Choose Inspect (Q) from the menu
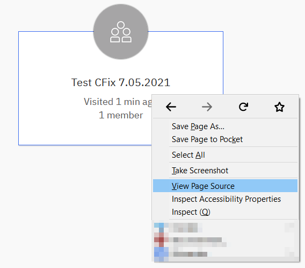 click(x=225, y=212)
